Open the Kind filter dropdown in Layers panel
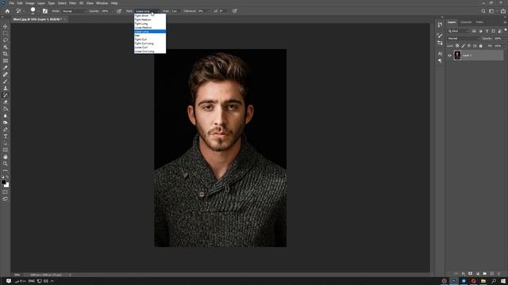The image size is (508, 285). pyautogui.click(x=459, y=31)
